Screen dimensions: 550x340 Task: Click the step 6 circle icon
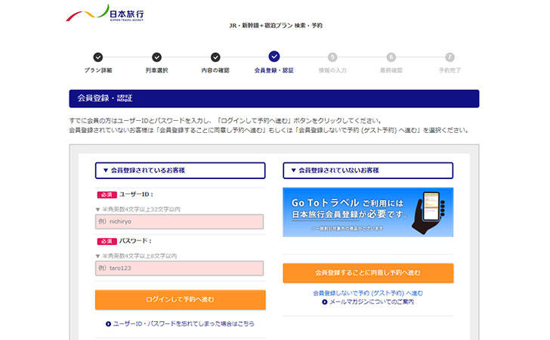[x=391, y=57]
